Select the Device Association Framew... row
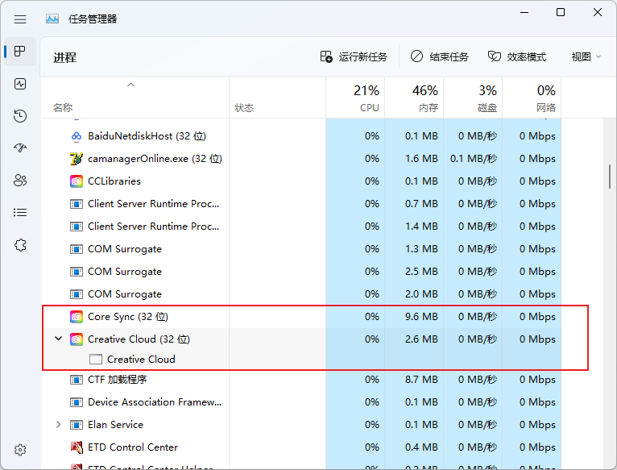The height and width of the screenshot is (470, 617). click(x=301, y=402)
